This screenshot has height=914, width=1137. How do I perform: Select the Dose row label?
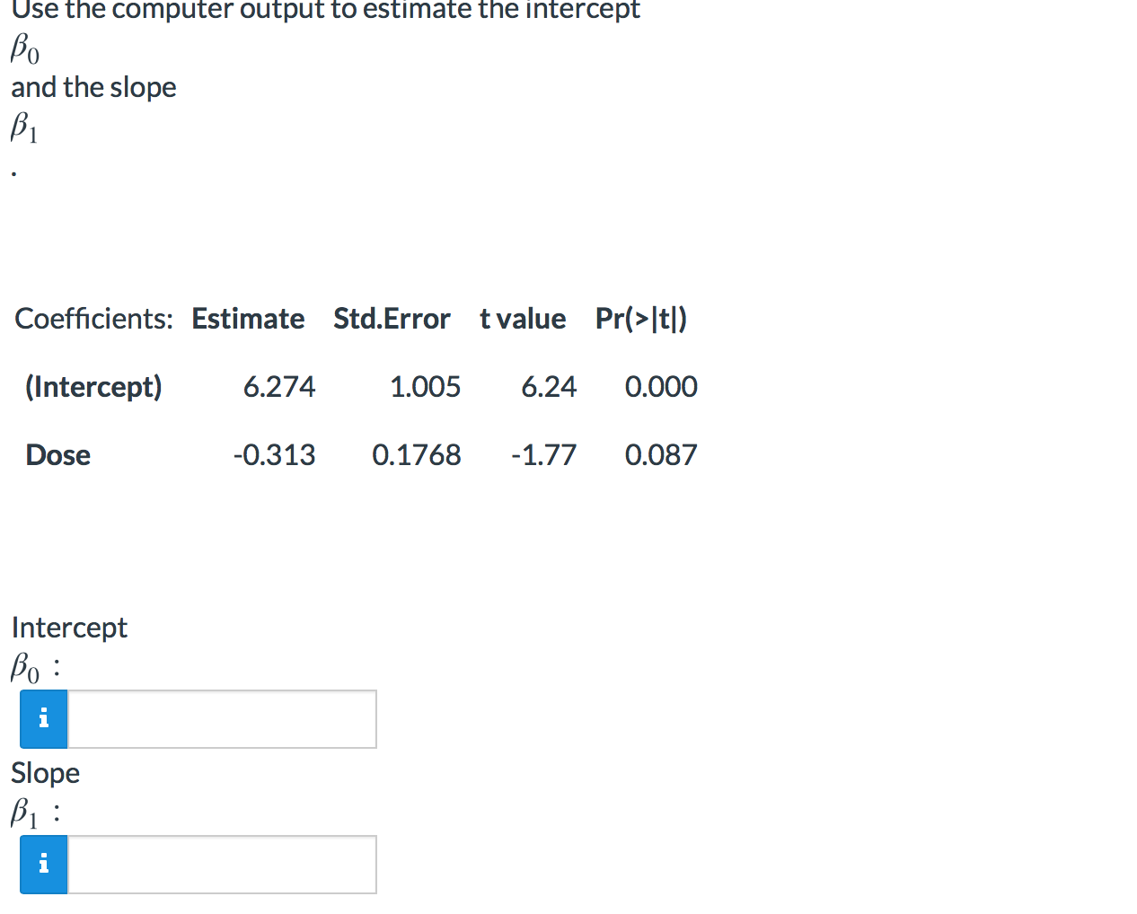click(x=57, y=455)
